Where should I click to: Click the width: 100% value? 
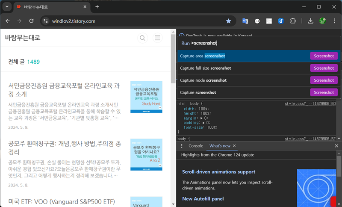point(203,109)
